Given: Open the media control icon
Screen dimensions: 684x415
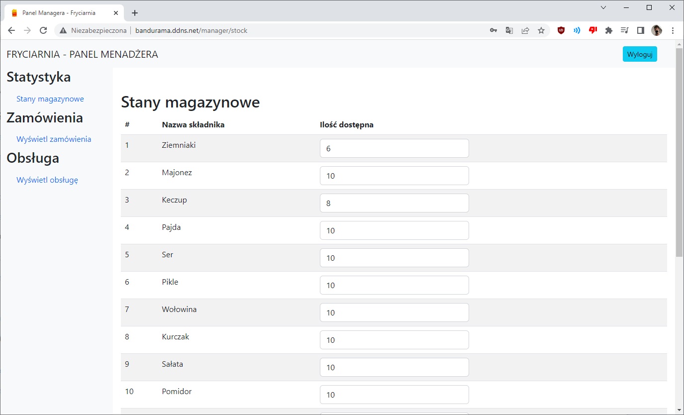Looking at the screenshot, I should click(624, 30).
